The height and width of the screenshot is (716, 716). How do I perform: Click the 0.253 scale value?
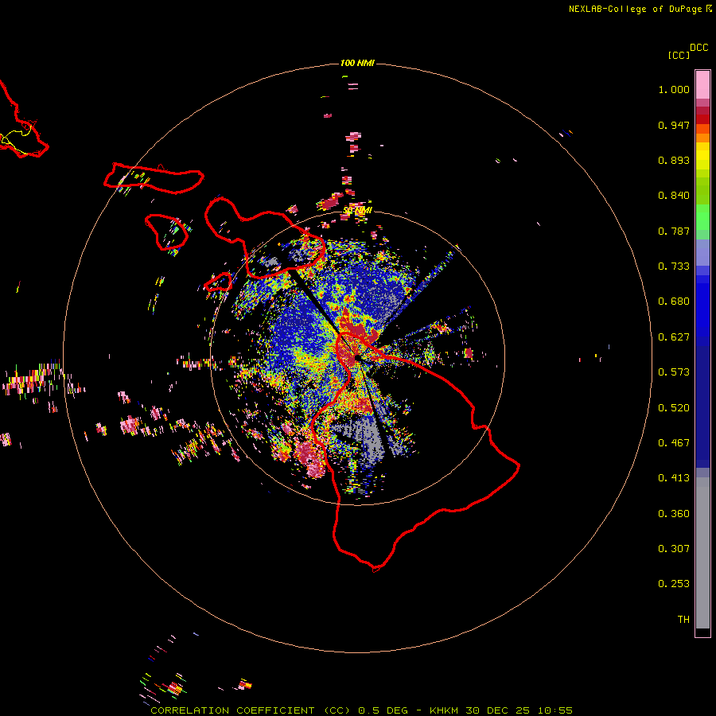674,584
